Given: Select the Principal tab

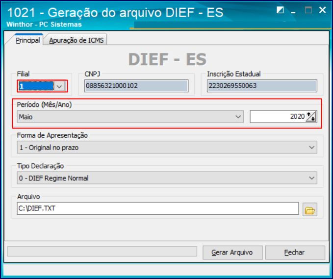Looking at the screenshot, I should (x=28, y=40).
